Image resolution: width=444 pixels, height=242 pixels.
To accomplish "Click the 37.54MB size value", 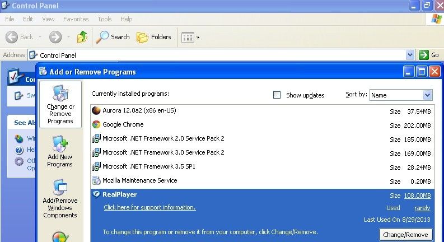I will [419, 111].
